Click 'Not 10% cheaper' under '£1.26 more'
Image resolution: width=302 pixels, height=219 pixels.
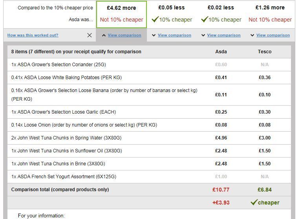click(x=270, y=20)
